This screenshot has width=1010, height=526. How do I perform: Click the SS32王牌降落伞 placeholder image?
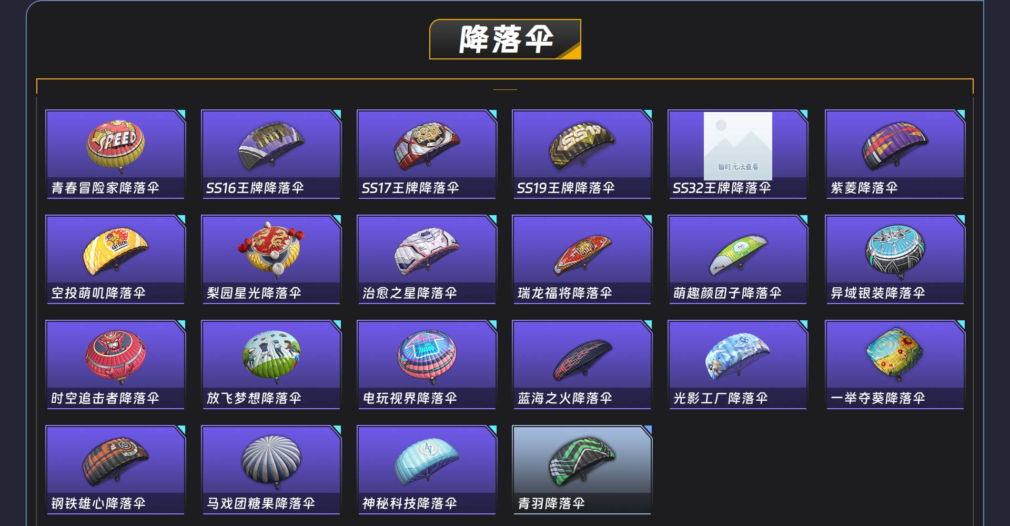click(x=738, y=146)
